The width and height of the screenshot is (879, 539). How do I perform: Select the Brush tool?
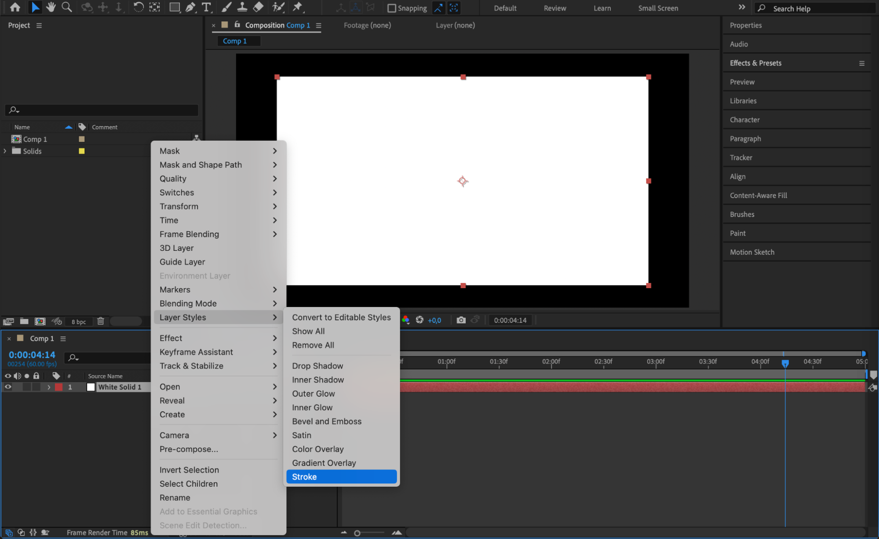pyautogui.click(x=226, y=7)
